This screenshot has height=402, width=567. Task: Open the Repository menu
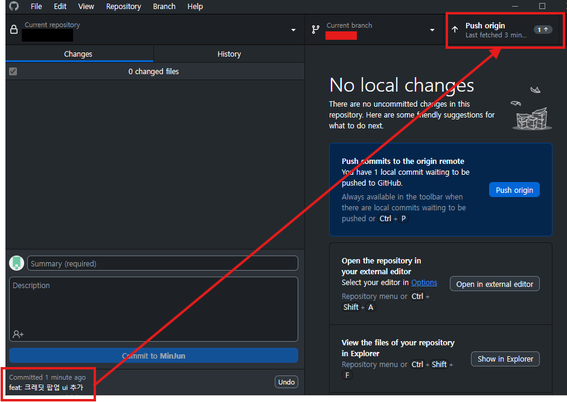pos(123,7)
